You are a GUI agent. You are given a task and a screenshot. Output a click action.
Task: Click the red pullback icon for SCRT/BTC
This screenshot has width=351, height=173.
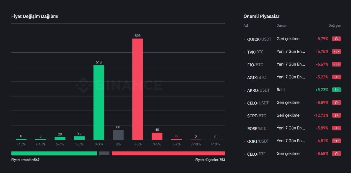(336, 115)
